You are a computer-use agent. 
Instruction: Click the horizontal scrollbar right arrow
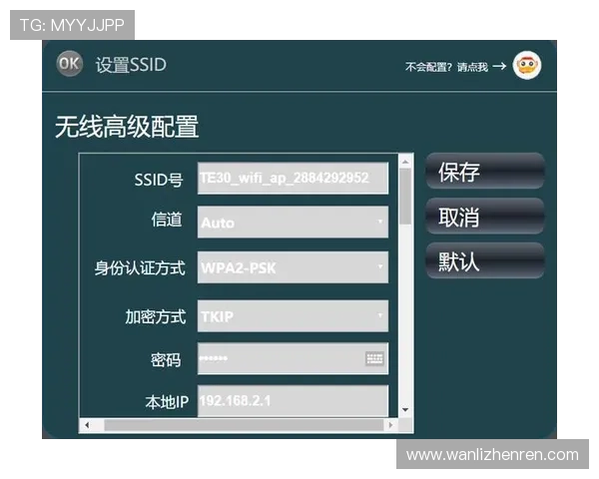pos(390,425)
